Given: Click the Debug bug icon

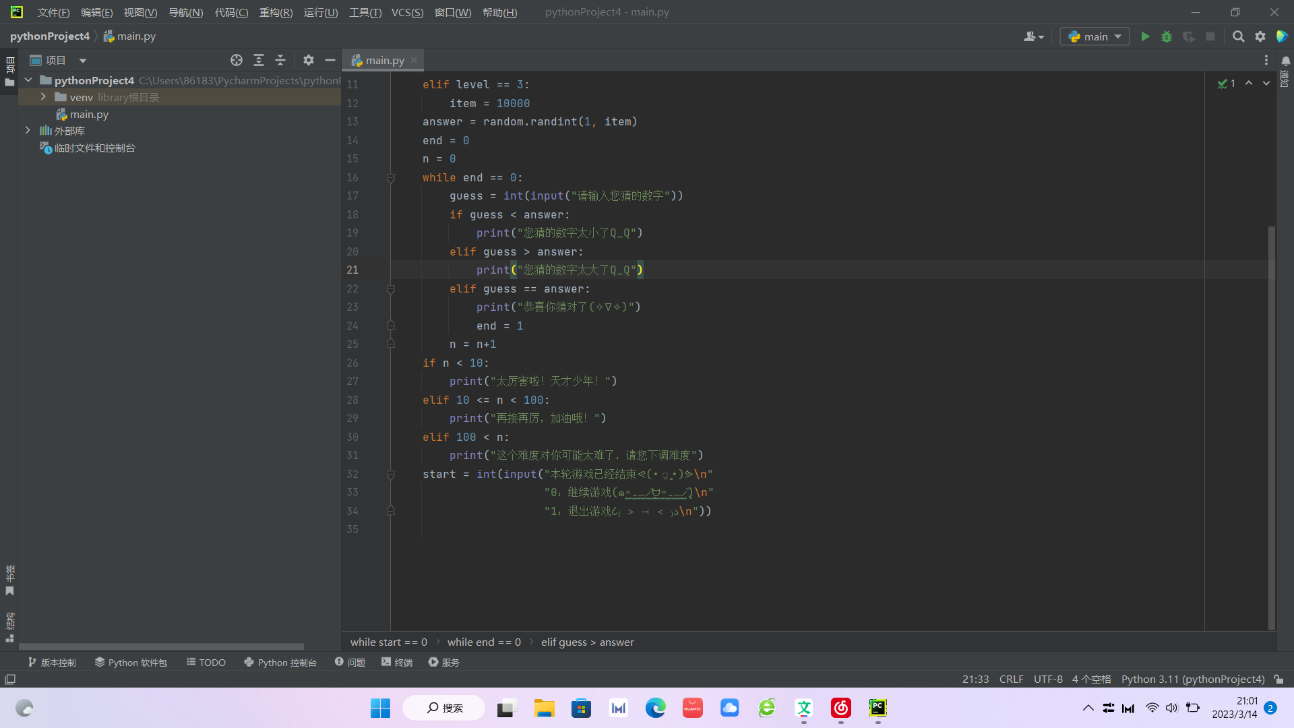Looking at the screenshot, I should coord(1167,36).
